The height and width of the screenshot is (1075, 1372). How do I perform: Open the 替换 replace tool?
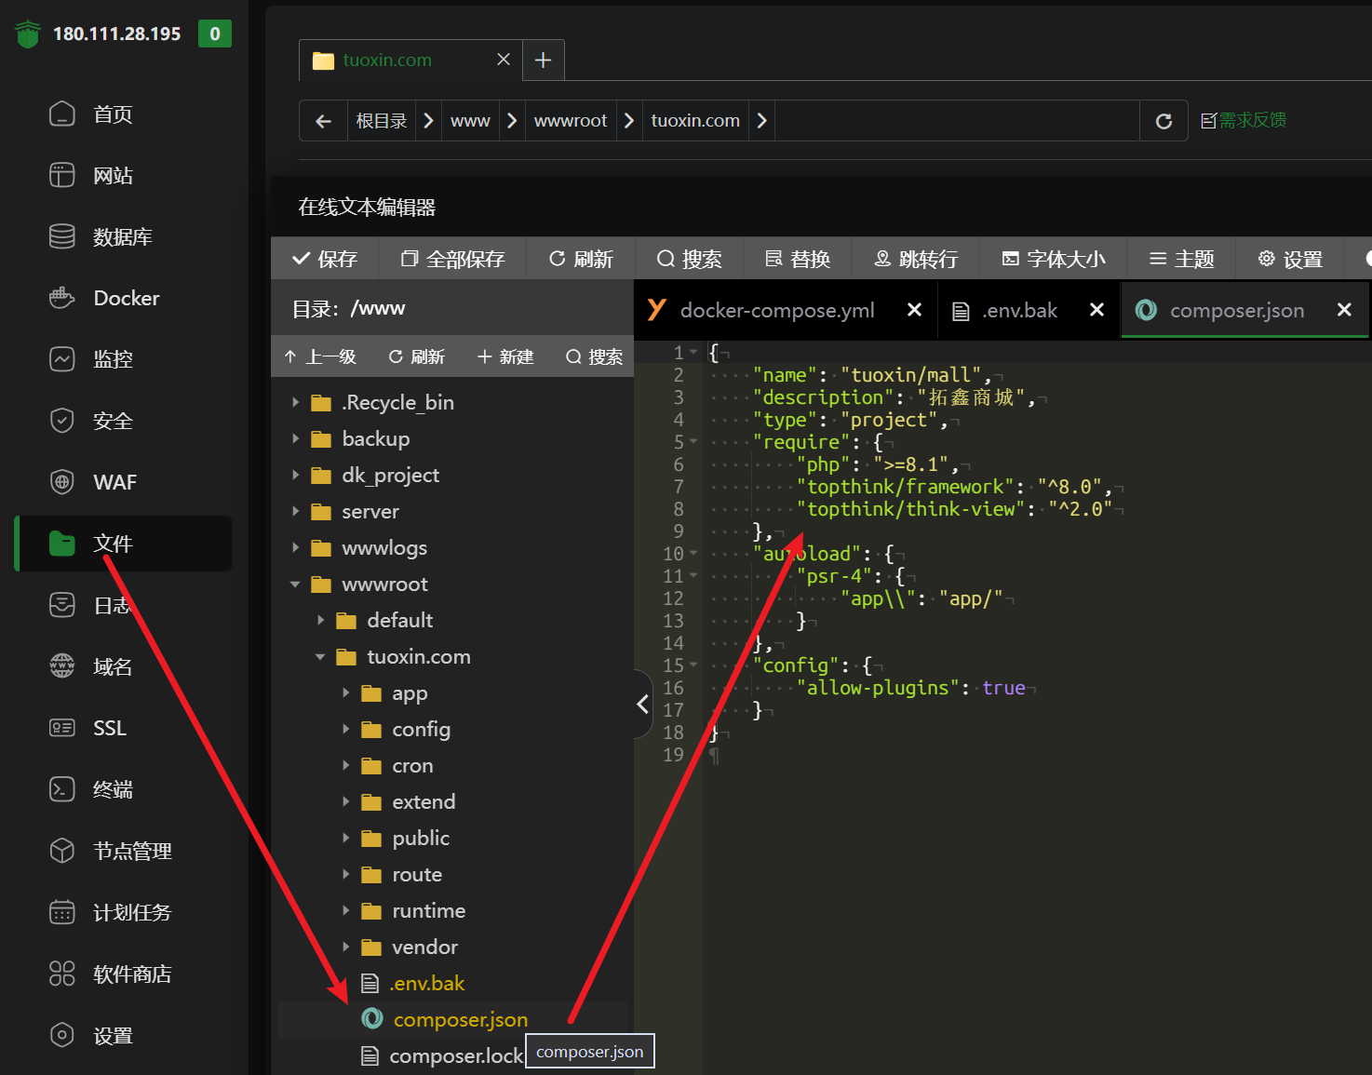798,259
